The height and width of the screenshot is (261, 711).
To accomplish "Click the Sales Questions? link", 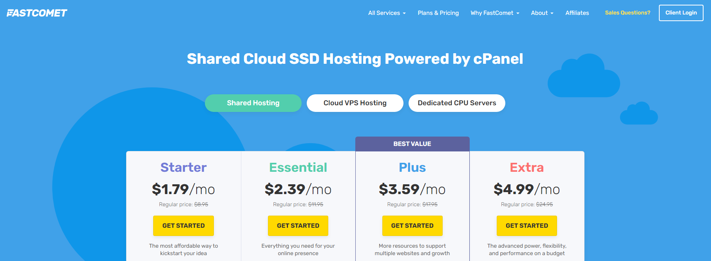I will click(627, 13).
